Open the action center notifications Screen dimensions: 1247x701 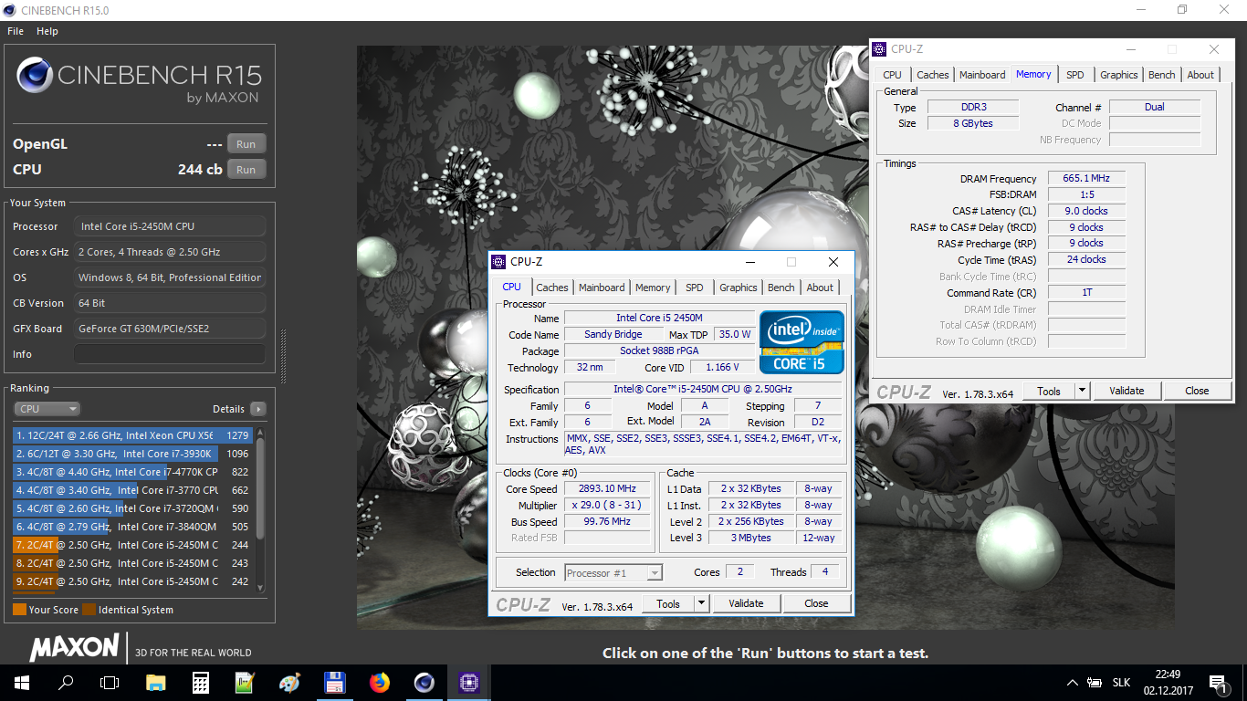(1218, 683)
